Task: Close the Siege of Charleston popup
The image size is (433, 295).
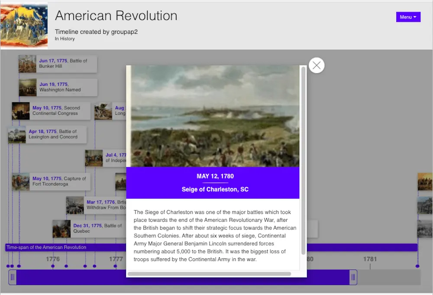Action: (x=317, y=65)
